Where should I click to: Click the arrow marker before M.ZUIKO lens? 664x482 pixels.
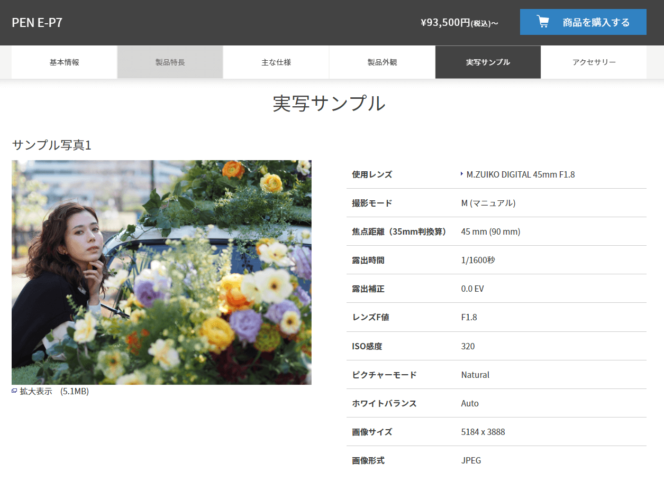[x=462, y=174]
